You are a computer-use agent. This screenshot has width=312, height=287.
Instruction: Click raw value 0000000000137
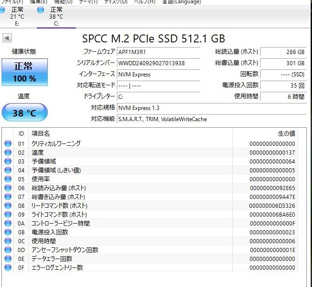pyautogui.click(x=272, y=153)
